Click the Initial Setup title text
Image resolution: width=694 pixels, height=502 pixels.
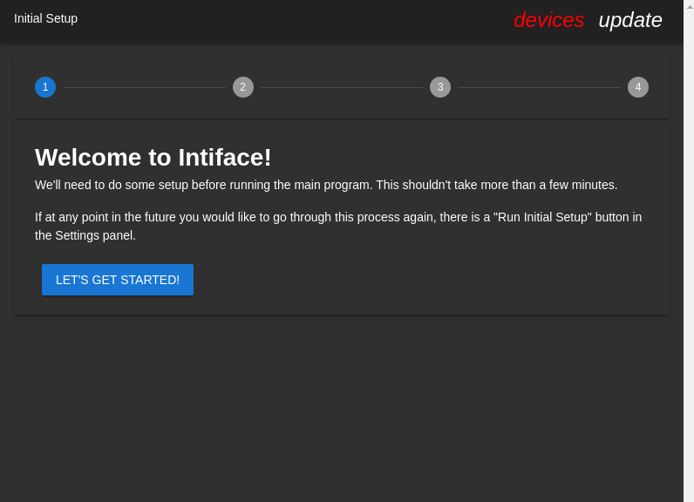click(x=45, y=18)
